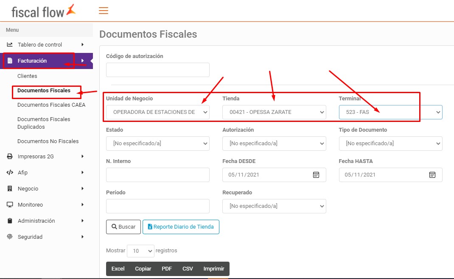Click the fiscal flow logo
454x279 pixels.
44,11
